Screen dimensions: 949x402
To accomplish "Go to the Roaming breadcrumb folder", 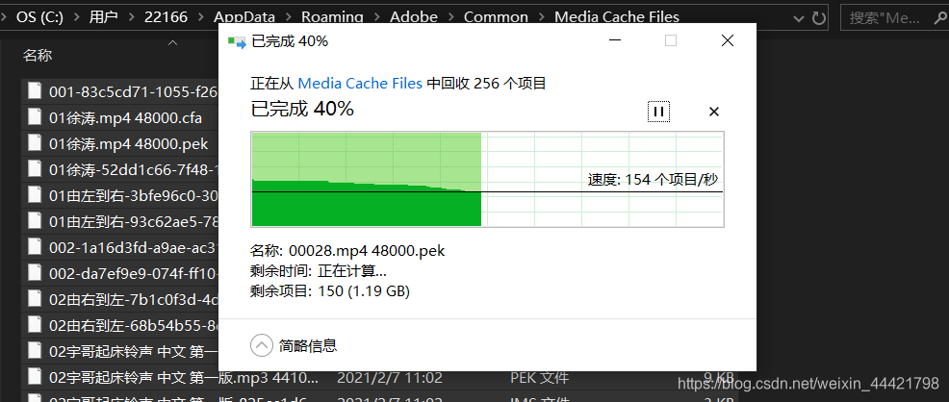I will 332,17.
